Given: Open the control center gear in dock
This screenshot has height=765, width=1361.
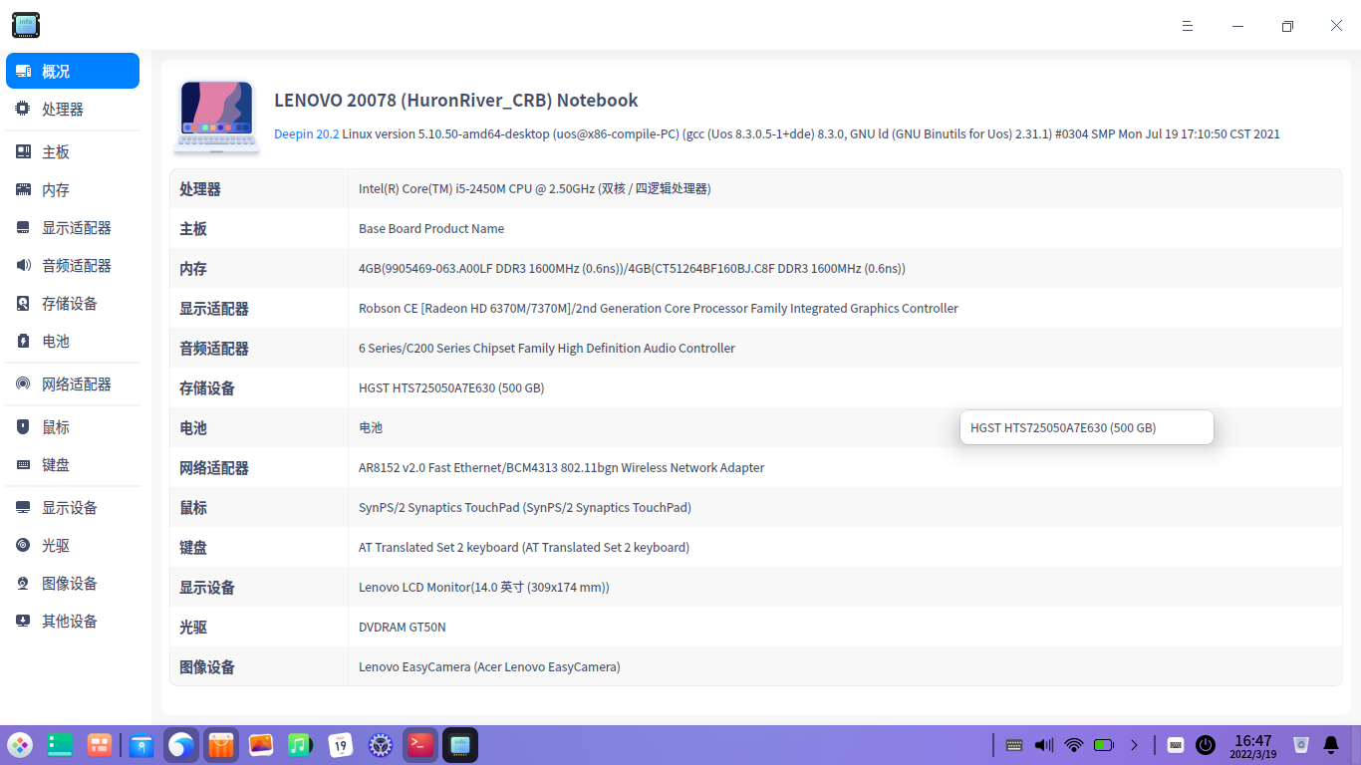Looking at the screenshot, I should pos(381,745).
